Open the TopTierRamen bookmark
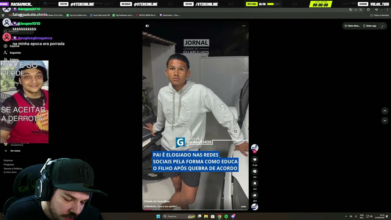The image size is (391, 220). point(123,15)
